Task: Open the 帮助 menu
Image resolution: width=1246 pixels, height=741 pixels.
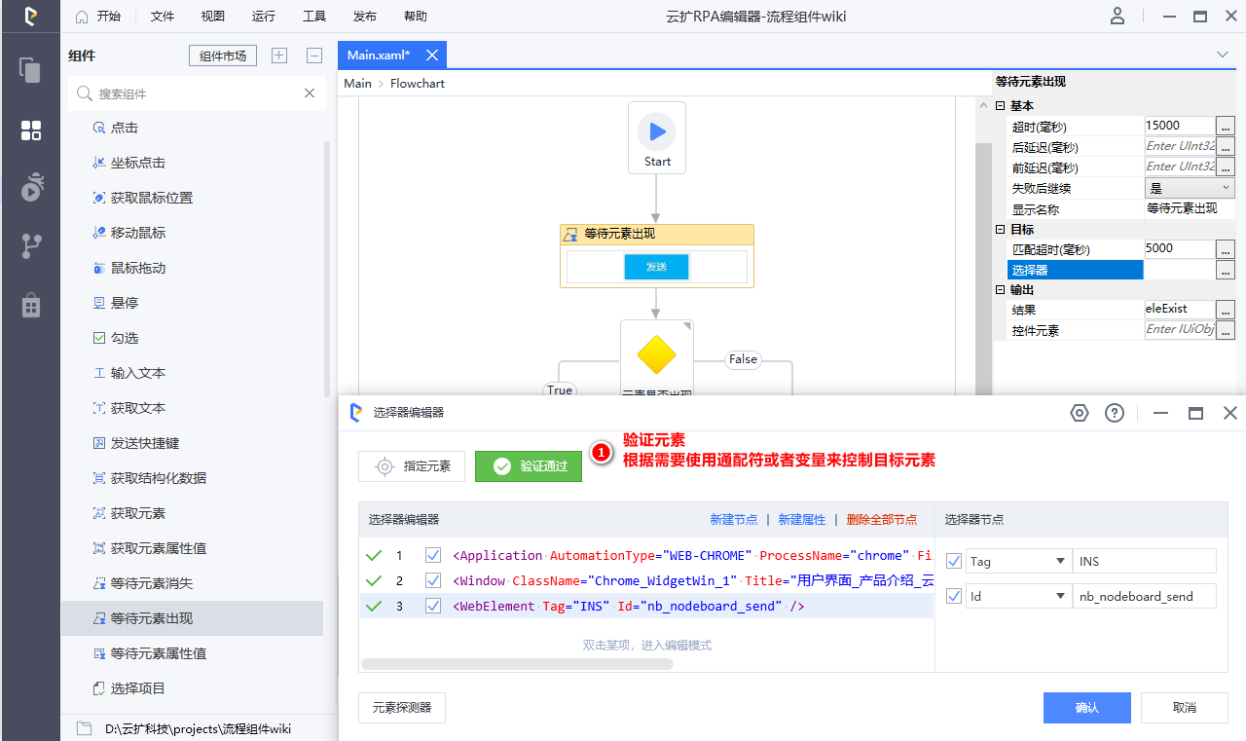Action: 415,17
